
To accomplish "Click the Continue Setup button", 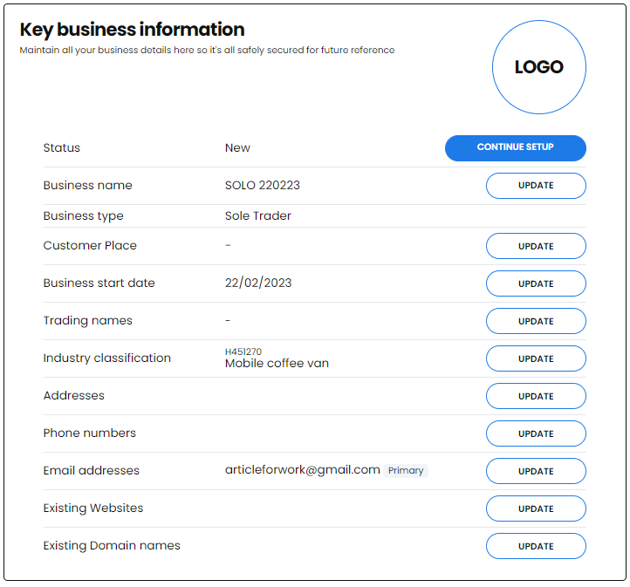I will click(x=515, y=147).
